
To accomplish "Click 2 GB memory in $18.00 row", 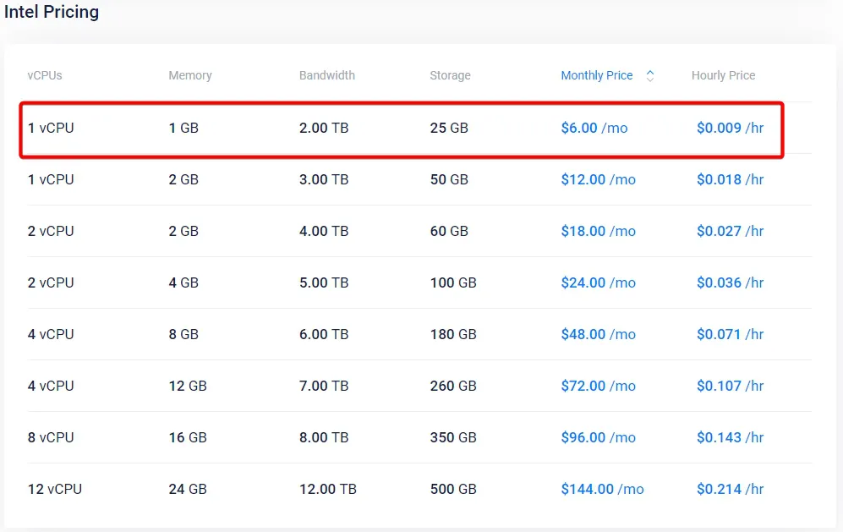I will click(183, 231).
